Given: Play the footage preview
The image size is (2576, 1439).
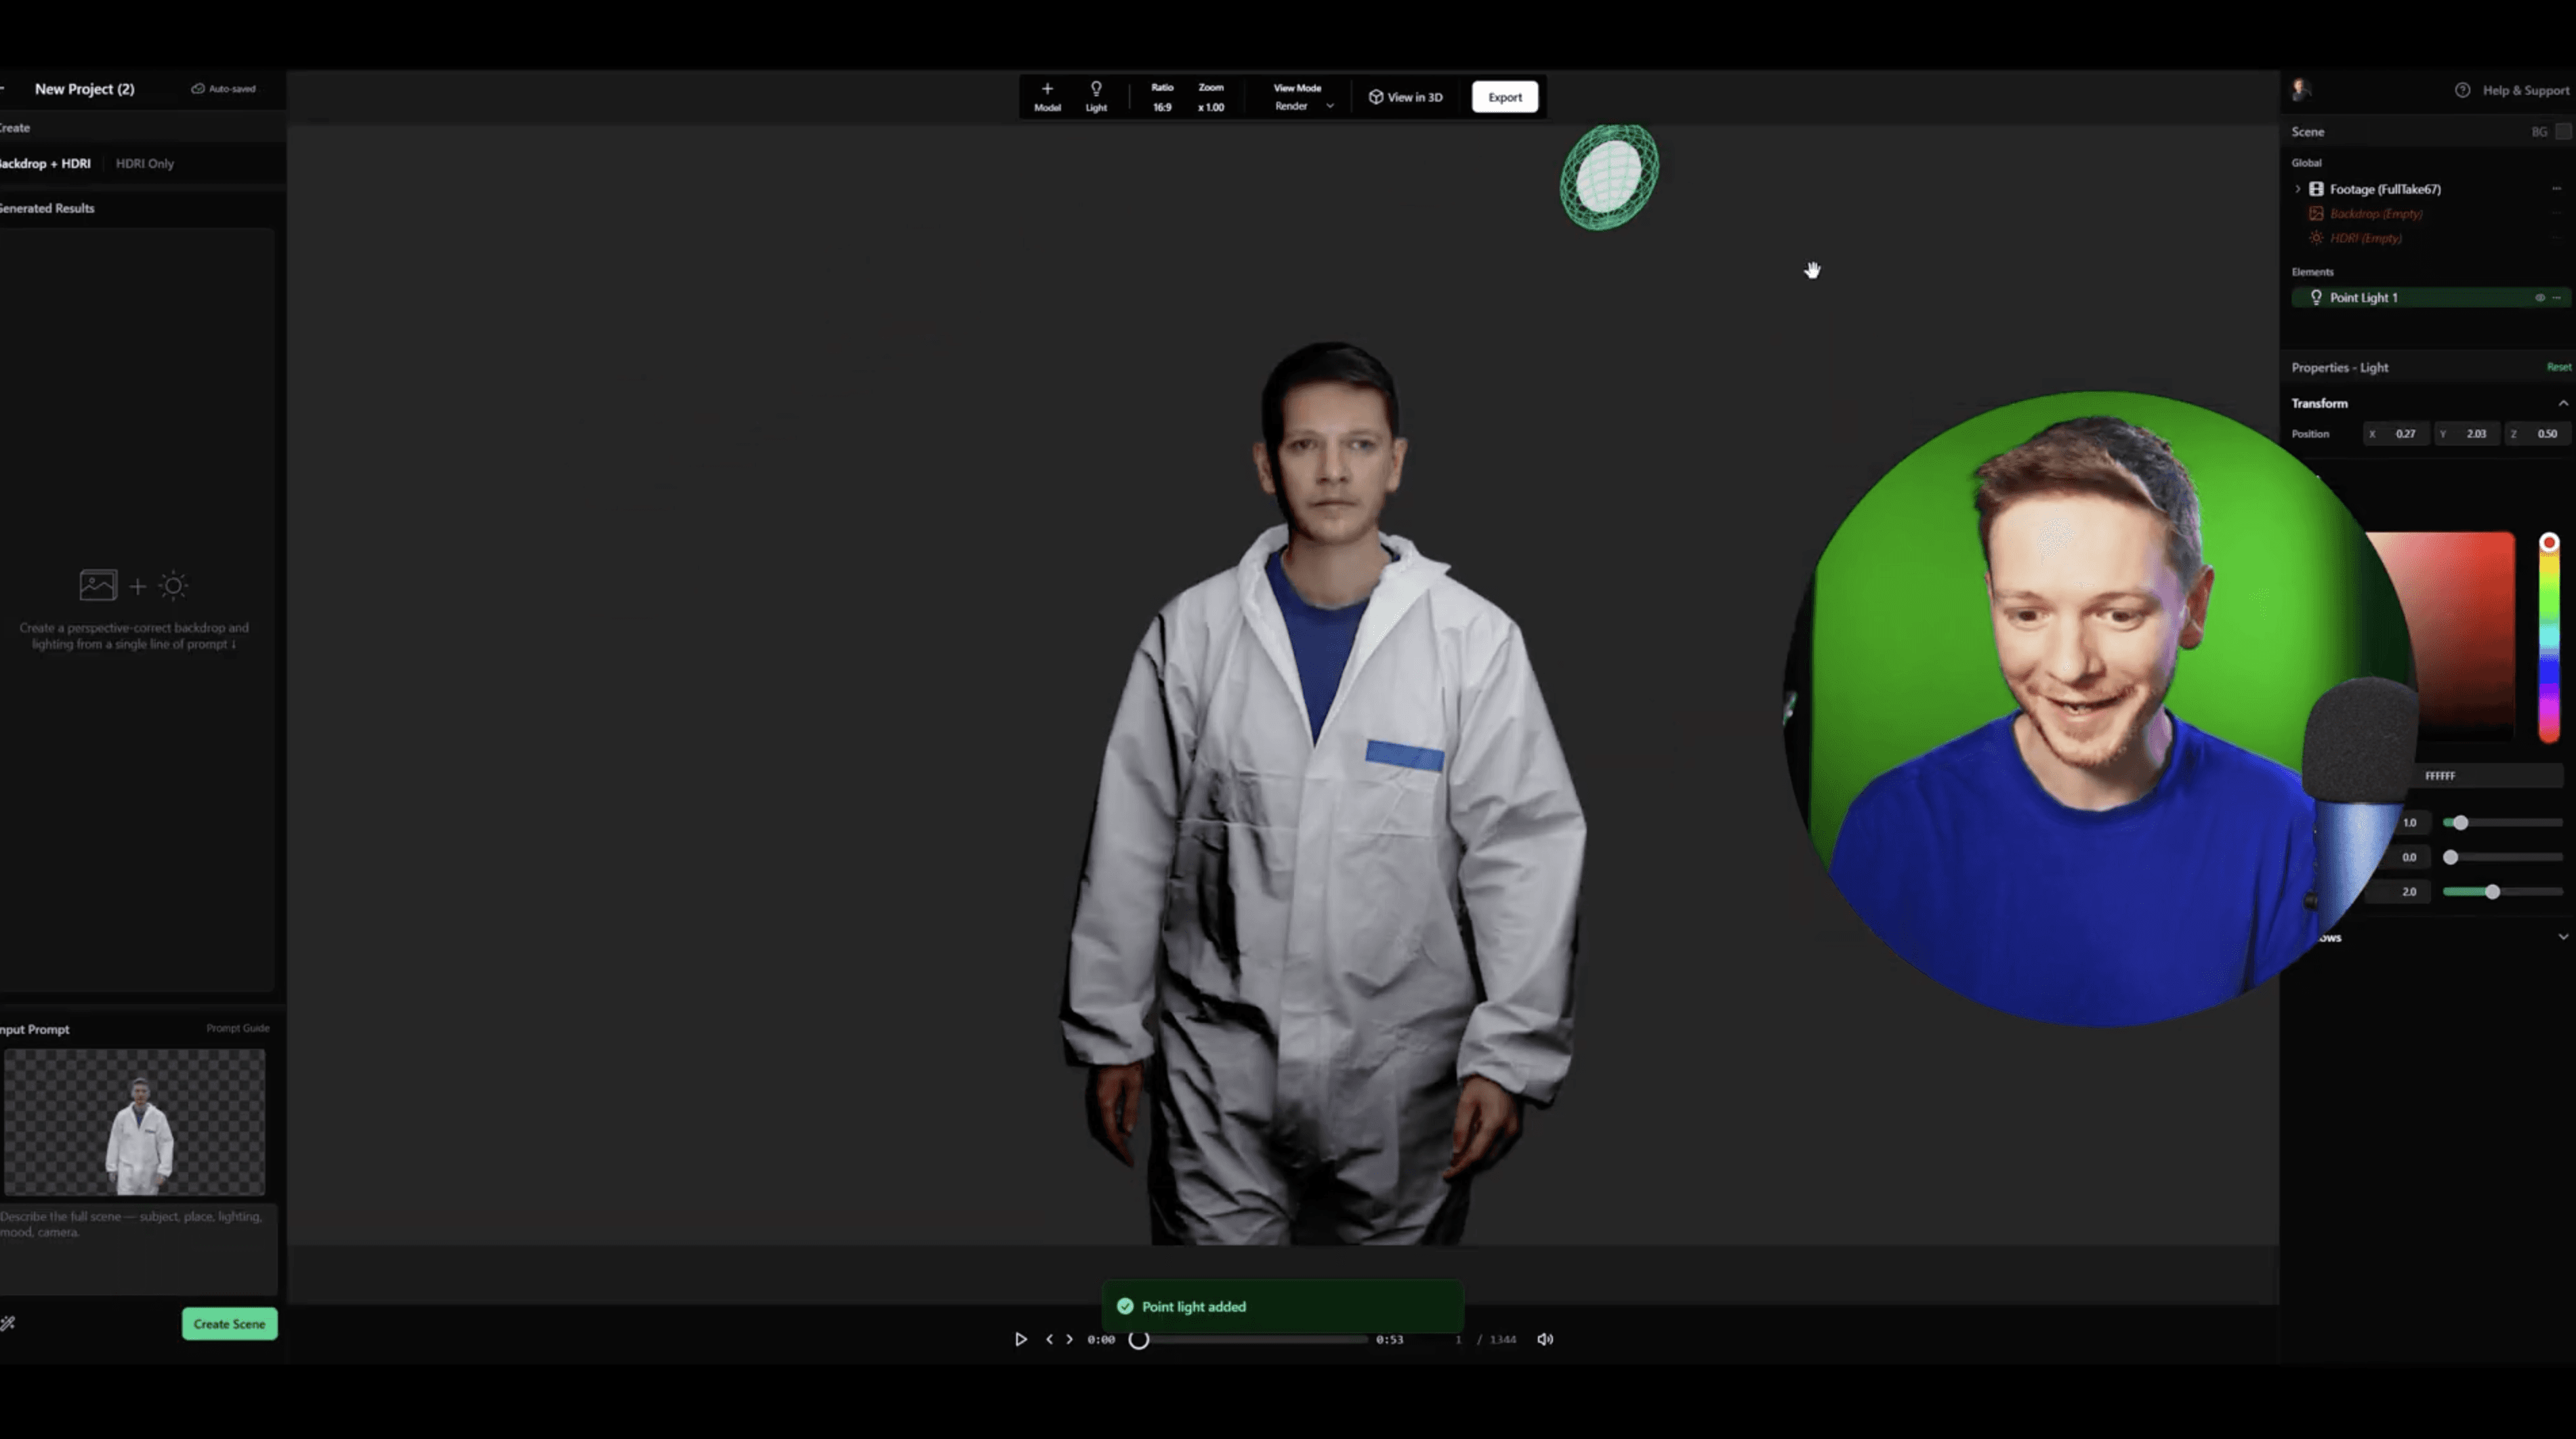Looking at the screenshot, I should [x=1020, y=1339].
